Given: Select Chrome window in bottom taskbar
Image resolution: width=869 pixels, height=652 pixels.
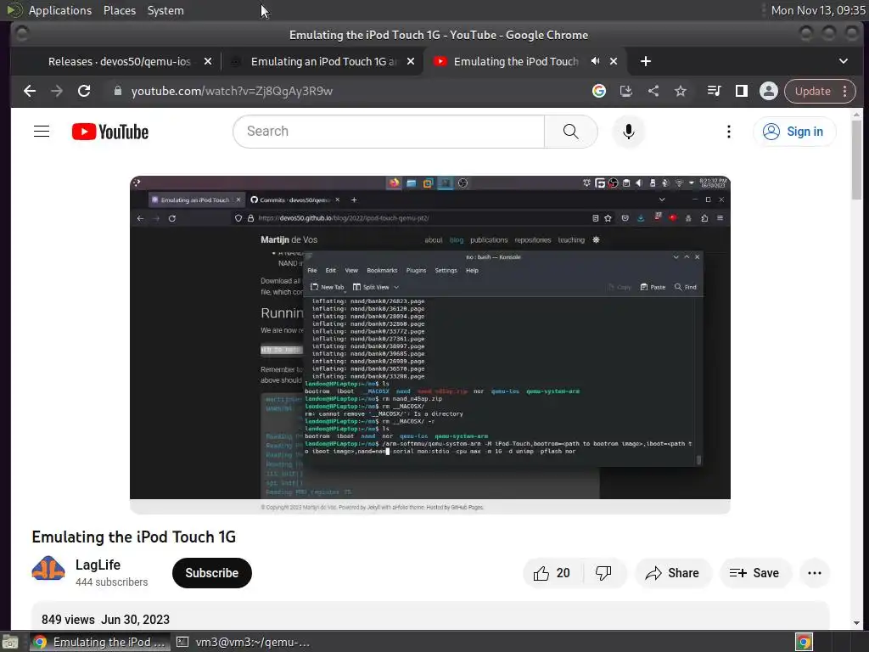Looking at the screenshot, I should click(98, 642).
